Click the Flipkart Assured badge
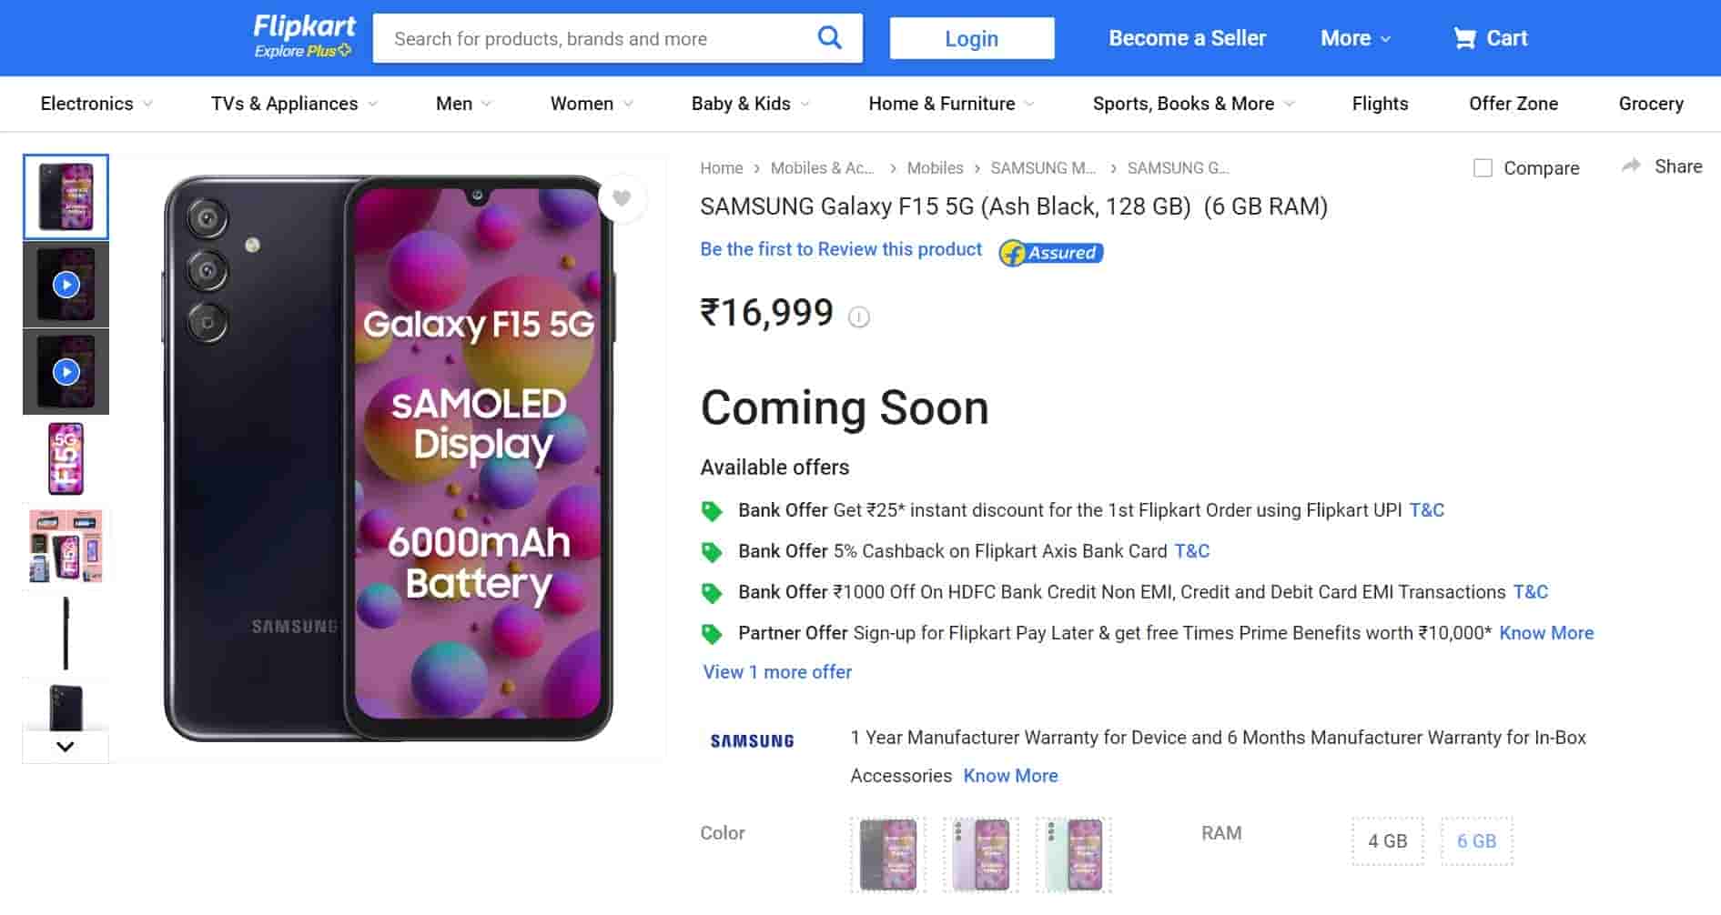Viewport: 1721px width, 915px height. [x=1051, y=253]
